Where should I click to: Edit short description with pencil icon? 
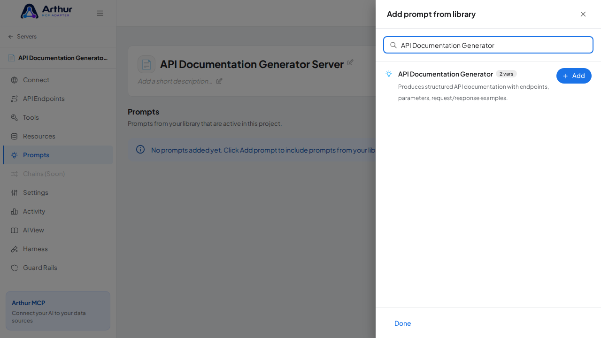pos(219,81)
